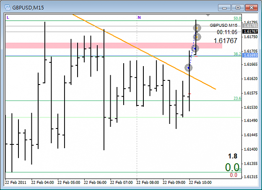Minimize the GBPUSD chart window

(224, 8)
